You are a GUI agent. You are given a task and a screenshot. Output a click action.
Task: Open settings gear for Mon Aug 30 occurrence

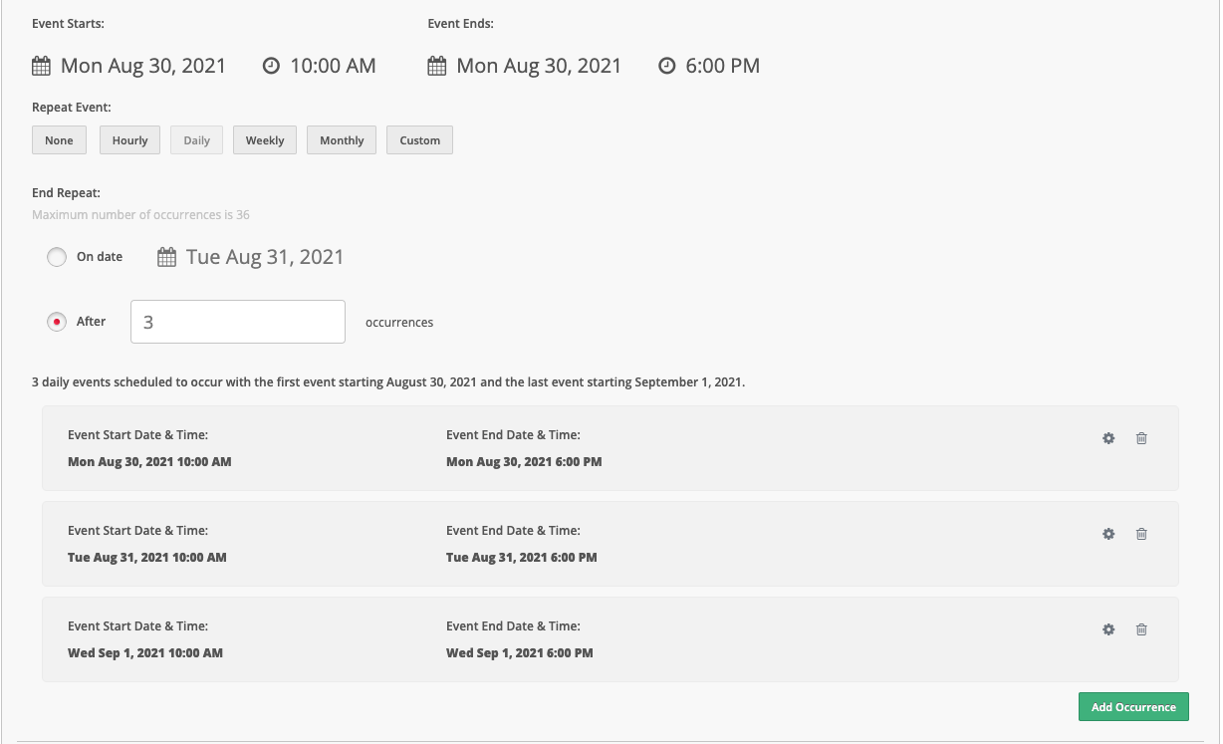click(1108, 438)
